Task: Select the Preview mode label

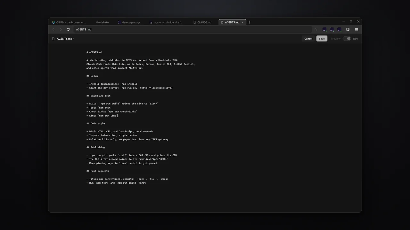Action: pyautogui.click(x=335, y=39)
